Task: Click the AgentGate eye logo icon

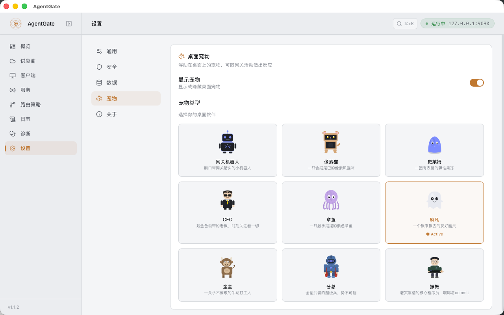Action: coord(16,24)
